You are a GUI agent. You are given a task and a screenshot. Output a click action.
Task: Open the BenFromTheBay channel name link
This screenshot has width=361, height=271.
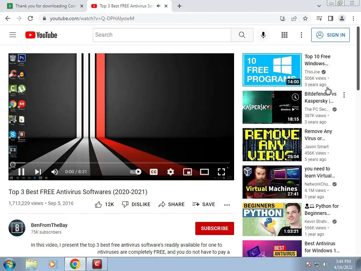(49, 225)
